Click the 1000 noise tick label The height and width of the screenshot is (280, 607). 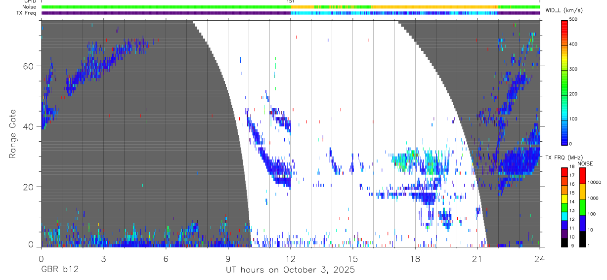(593, 199)
